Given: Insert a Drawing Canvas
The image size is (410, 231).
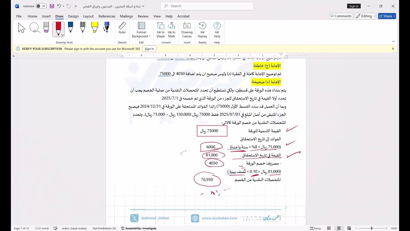Looking at the screenshot, I should pos(187,30).
